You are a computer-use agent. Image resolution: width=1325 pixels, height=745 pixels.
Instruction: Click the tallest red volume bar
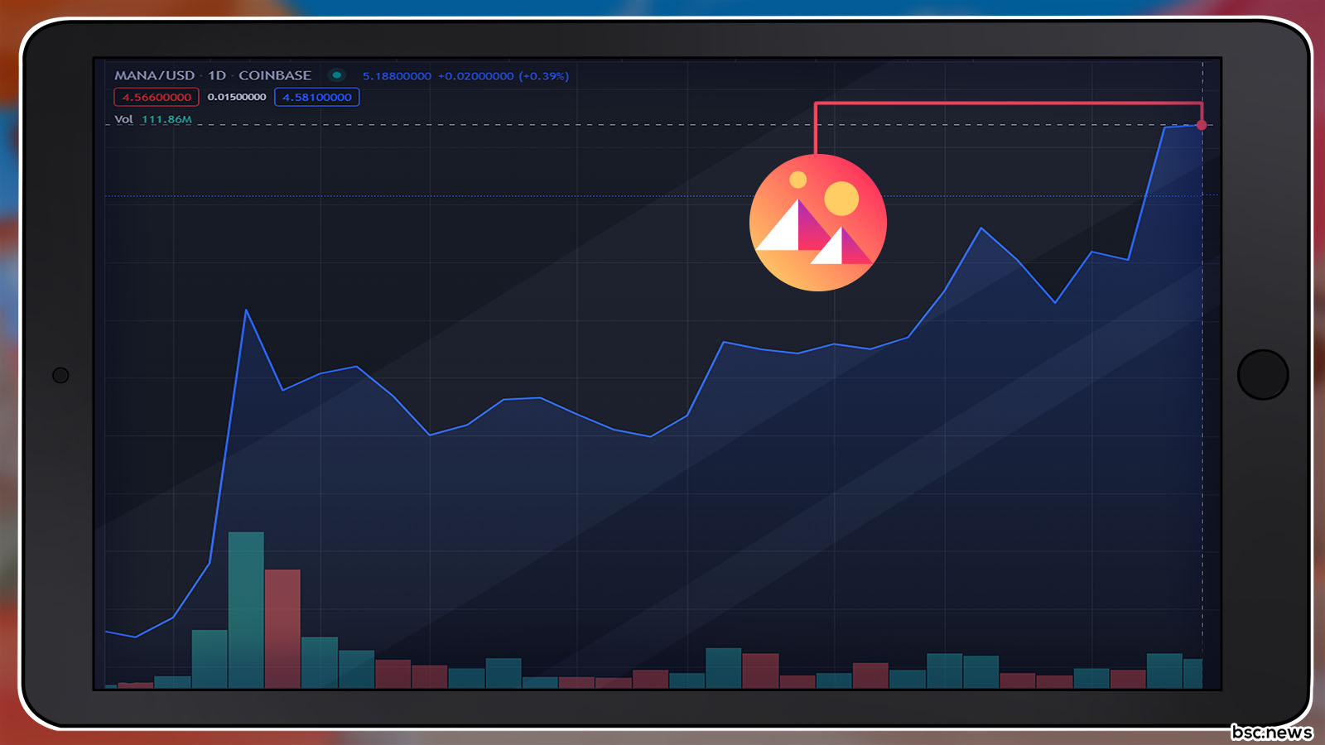click(x=282, y=629)
